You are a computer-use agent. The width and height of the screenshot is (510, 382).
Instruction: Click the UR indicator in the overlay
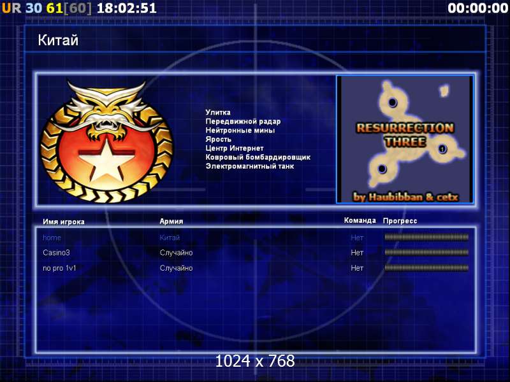[11, 8]
